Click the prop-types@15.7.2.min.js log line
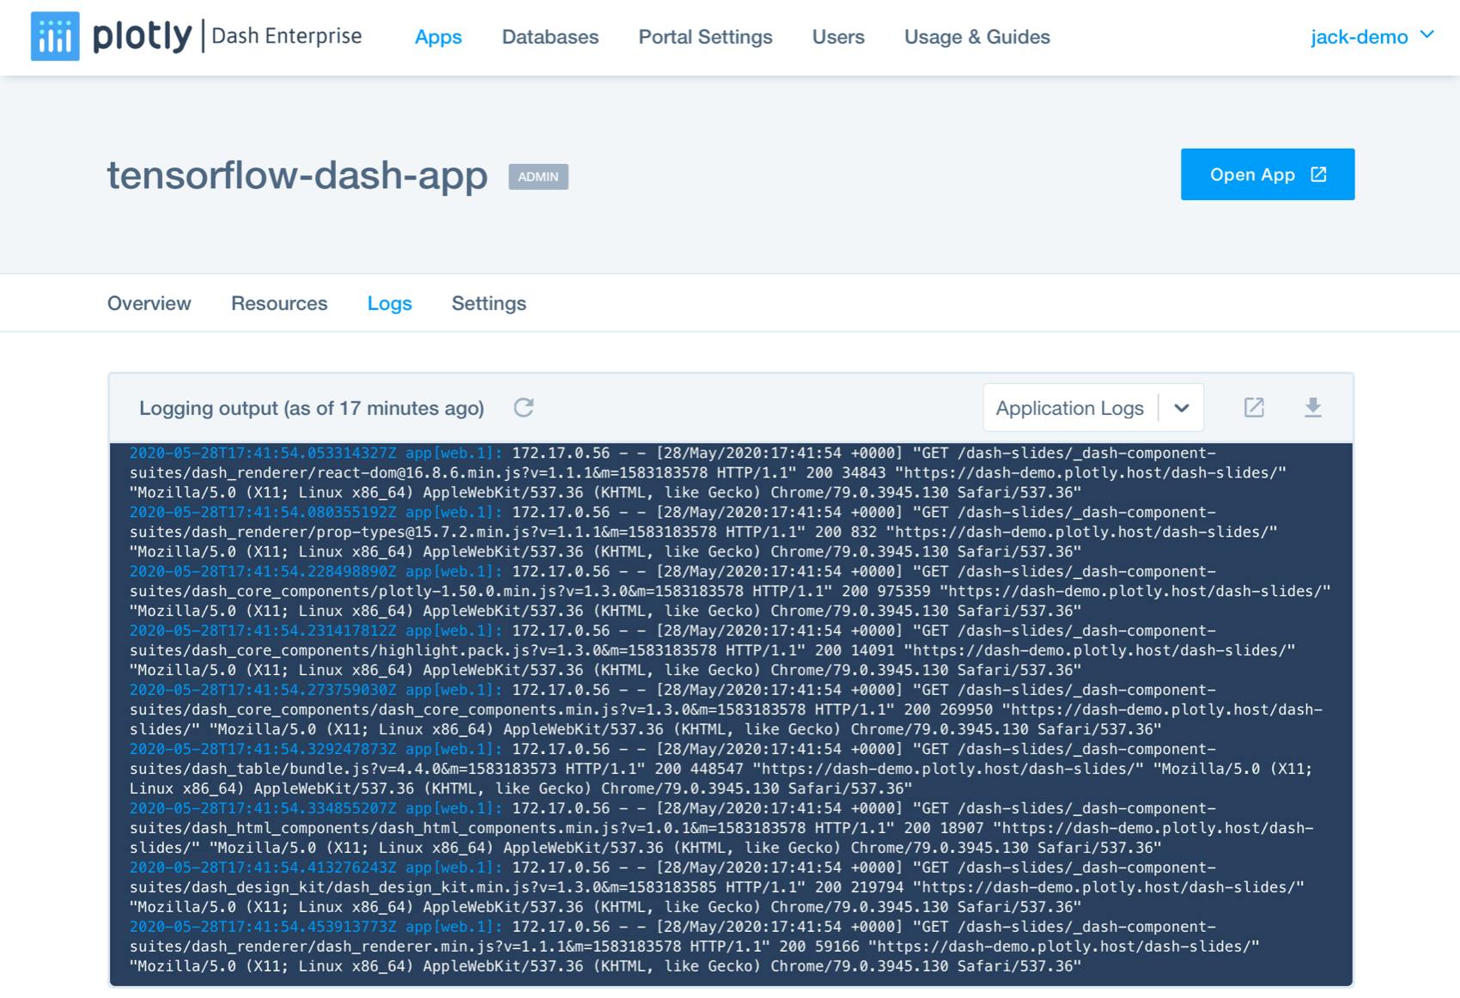This screenshot has height=998, width=1460. pos(703,532)
